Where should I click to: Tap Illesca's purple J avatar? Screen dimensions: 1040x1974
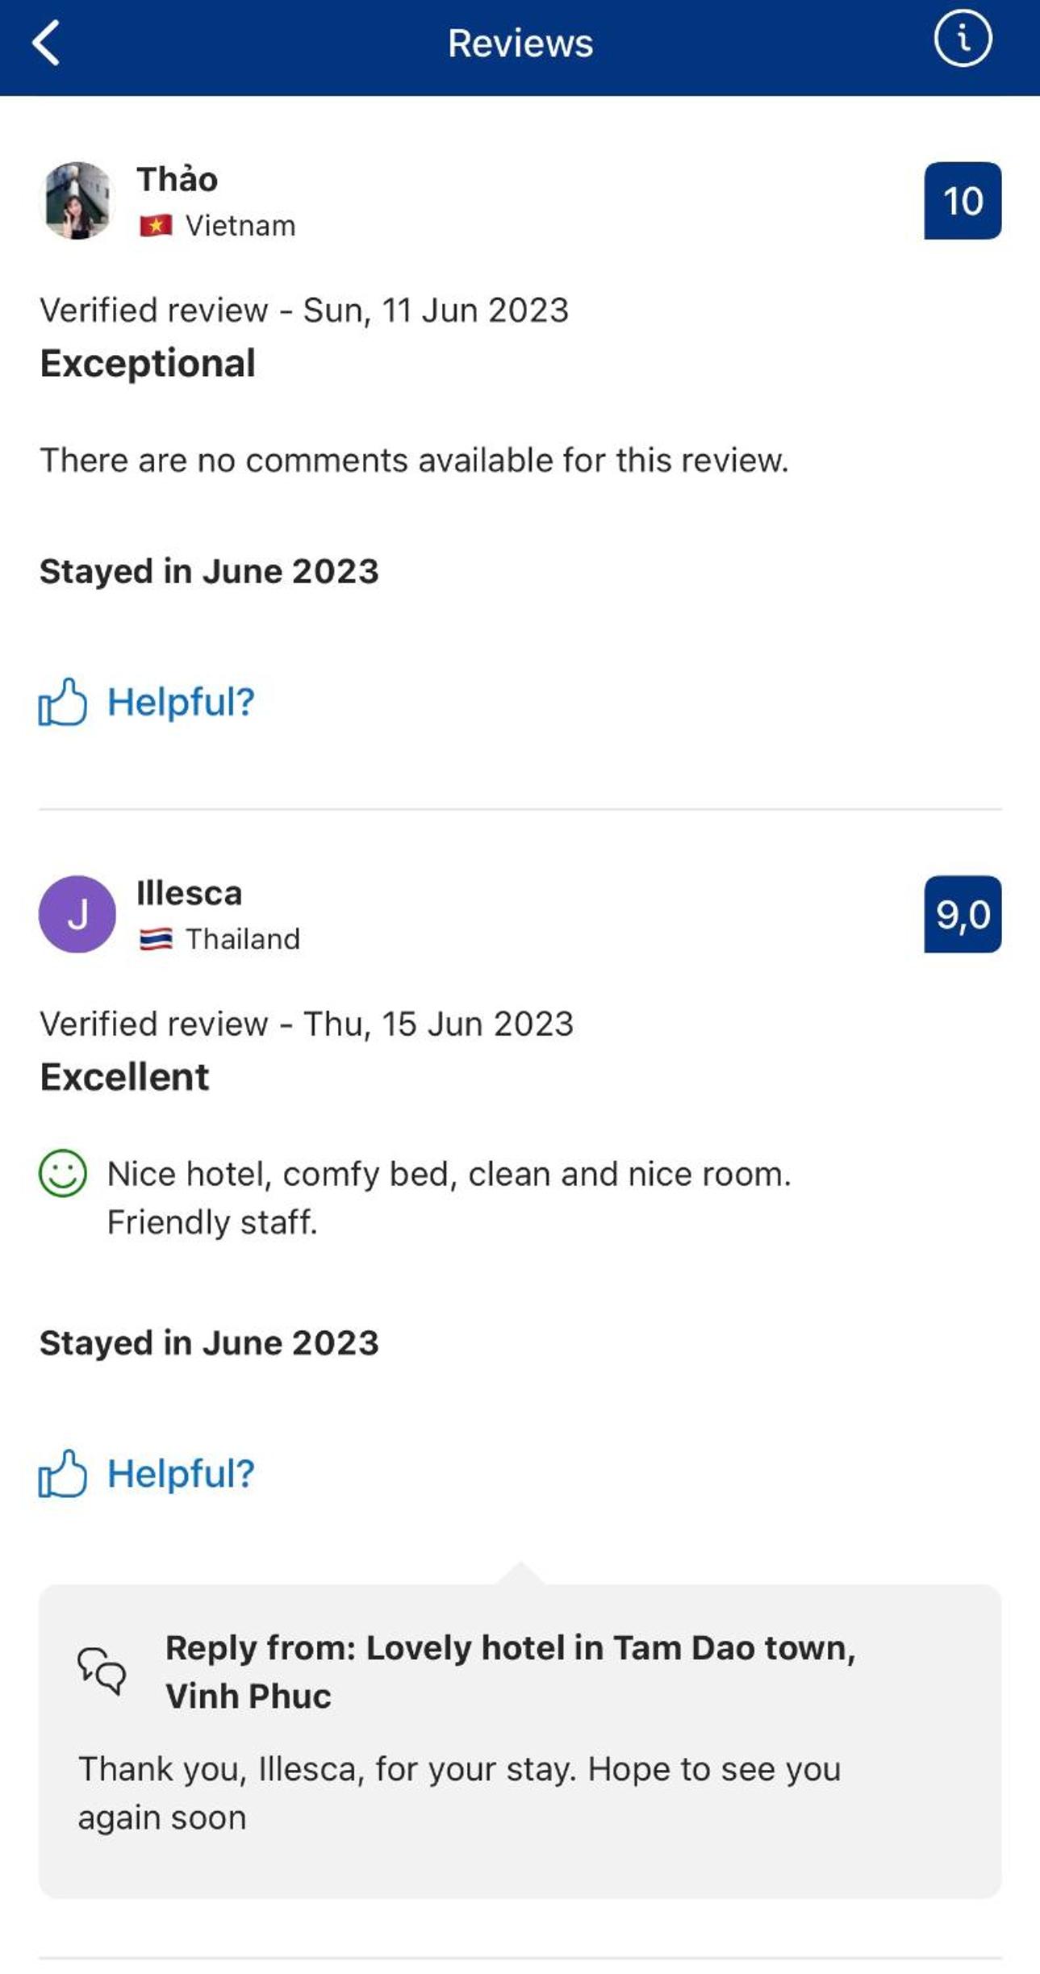(x=77, y=914)
